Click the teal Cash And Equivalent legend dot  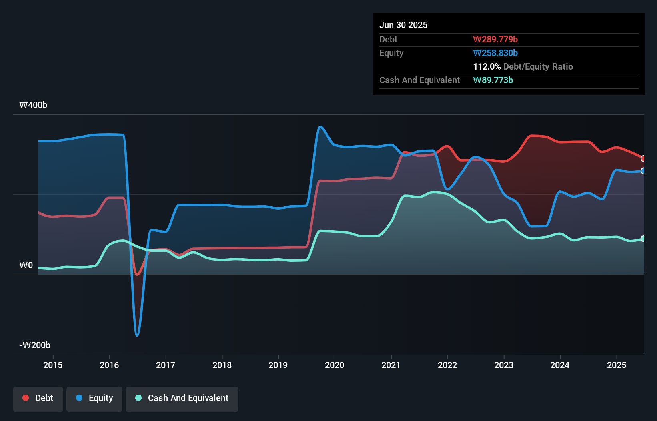click(x=138, y=398)
